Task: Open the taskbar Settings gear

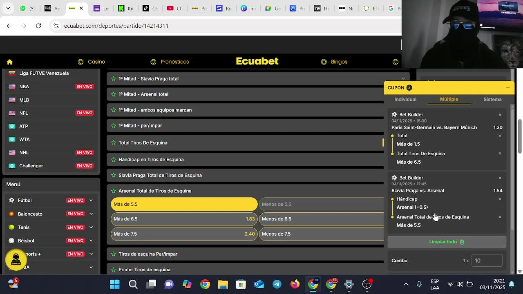Action: 349,284
